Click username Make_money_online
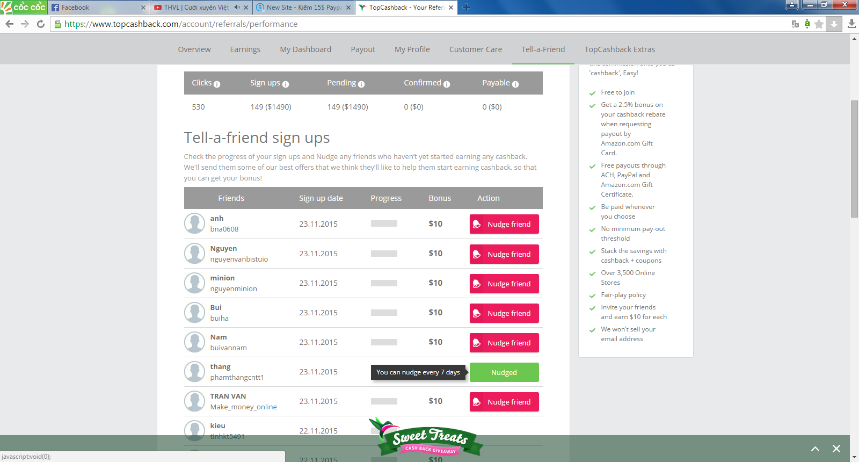This screenshot has height=462, width=859. coord(243,407)
